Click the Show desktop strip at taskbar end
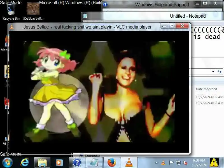The image size is (224, 168). click(x=222, y=163)
